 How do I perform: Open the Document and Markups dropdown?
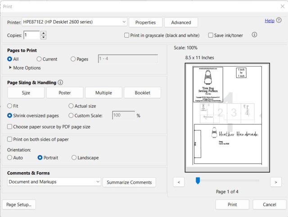tap(54, 182)
